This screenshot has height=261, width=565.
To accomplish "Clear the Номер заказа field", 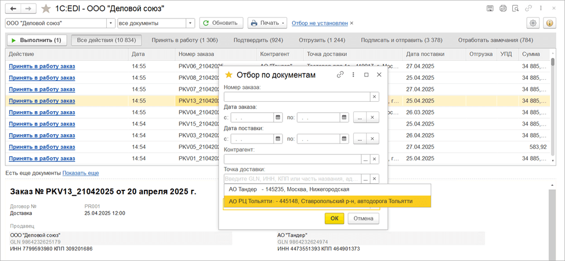I will [374, 97].
